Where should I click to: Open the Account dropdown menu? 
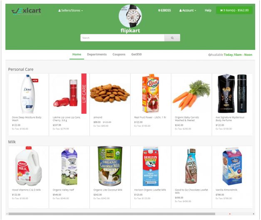(x=188, y=10)
